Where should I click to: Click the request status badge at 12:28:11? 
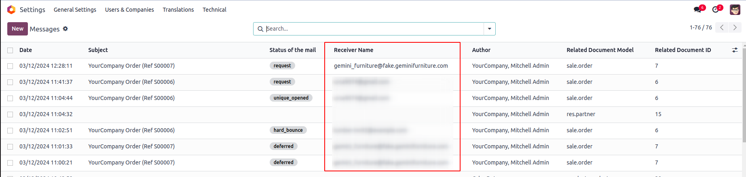pos(282,66)
